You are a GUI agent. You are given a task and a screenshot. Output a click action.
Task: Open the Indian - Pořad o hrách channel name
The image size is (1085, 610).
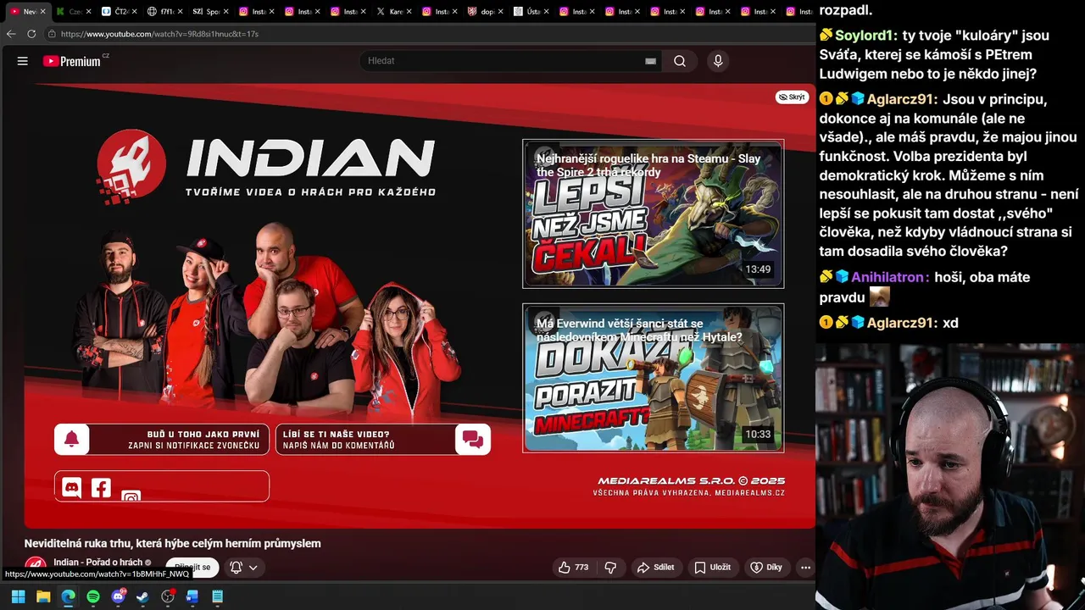click(97, 563)
